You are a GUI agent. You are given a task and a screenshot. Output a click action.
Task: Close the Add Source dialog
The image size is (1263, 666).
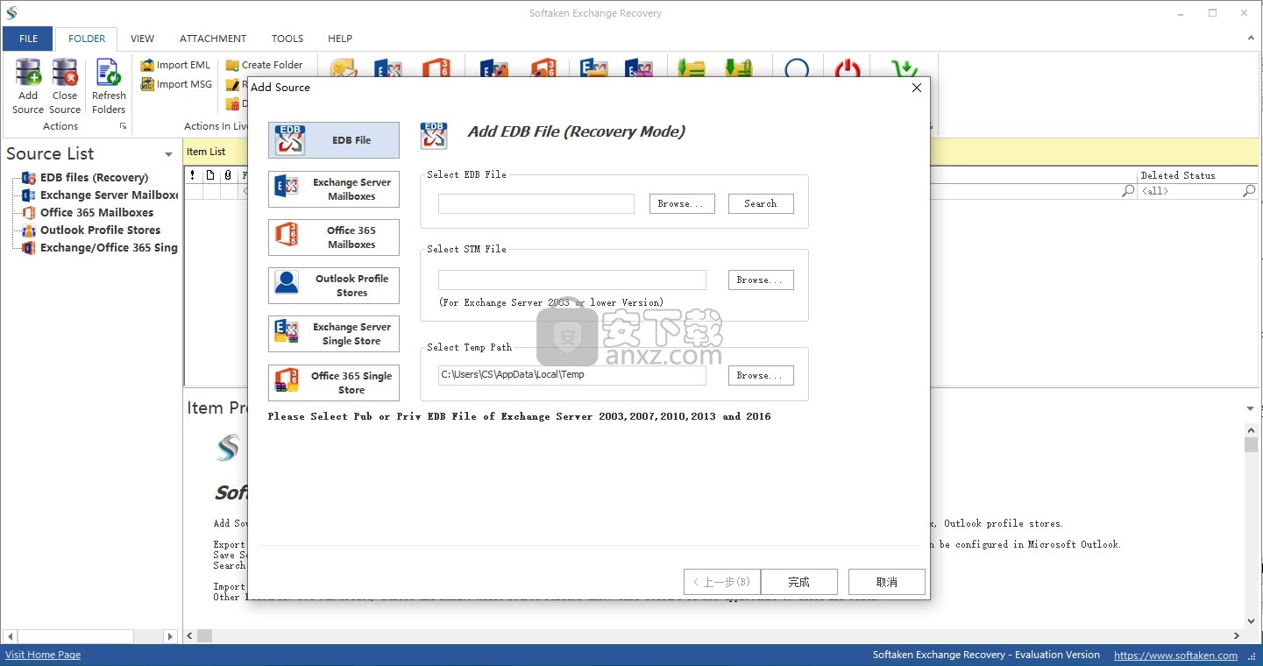917,88
